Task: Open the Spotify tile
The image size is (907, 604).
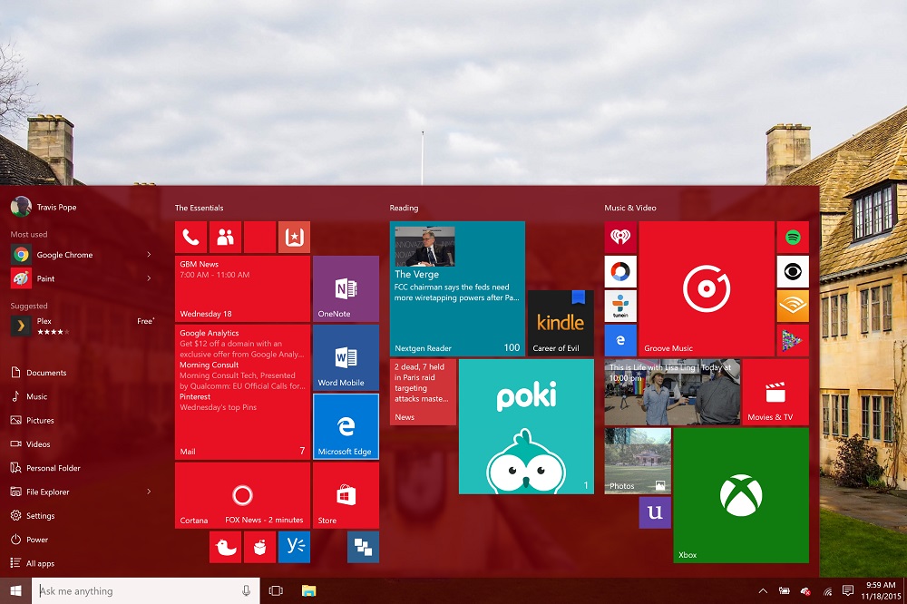Action: tap(792, 238)
